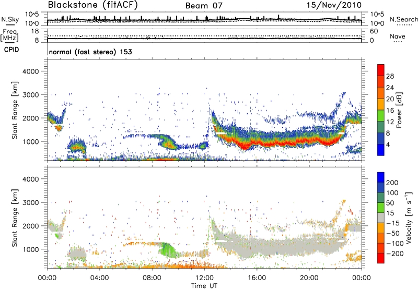
Task: Click the '100' velocity colorbar tick
Action: tap(392, 193)
